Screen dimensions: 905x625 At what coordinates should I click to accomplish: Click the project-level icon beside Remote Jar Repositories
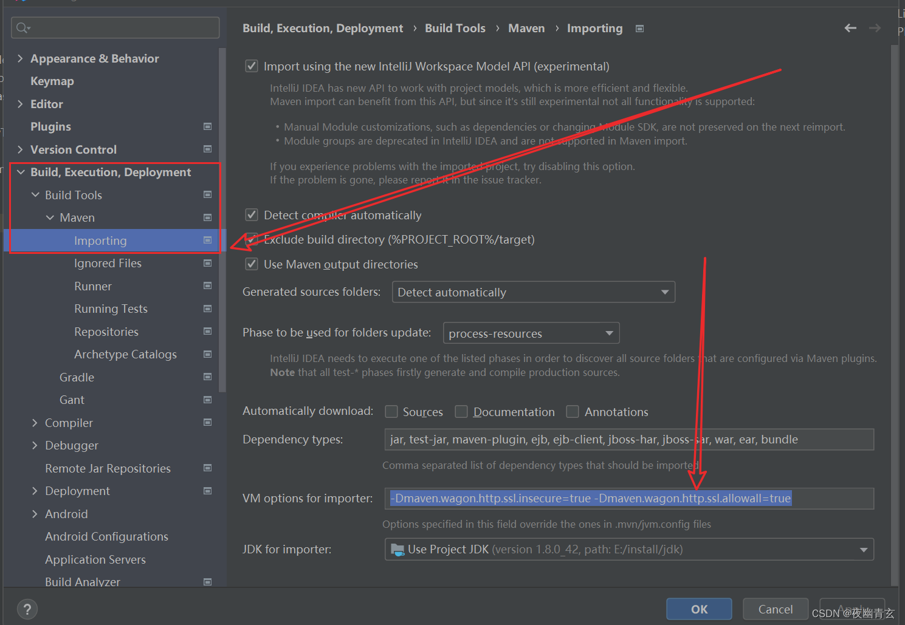pos(207,468)
